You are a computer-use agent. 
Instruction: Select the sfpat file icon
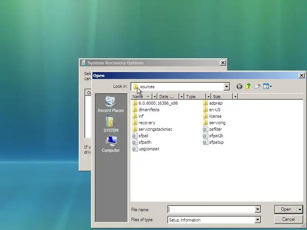135,136
